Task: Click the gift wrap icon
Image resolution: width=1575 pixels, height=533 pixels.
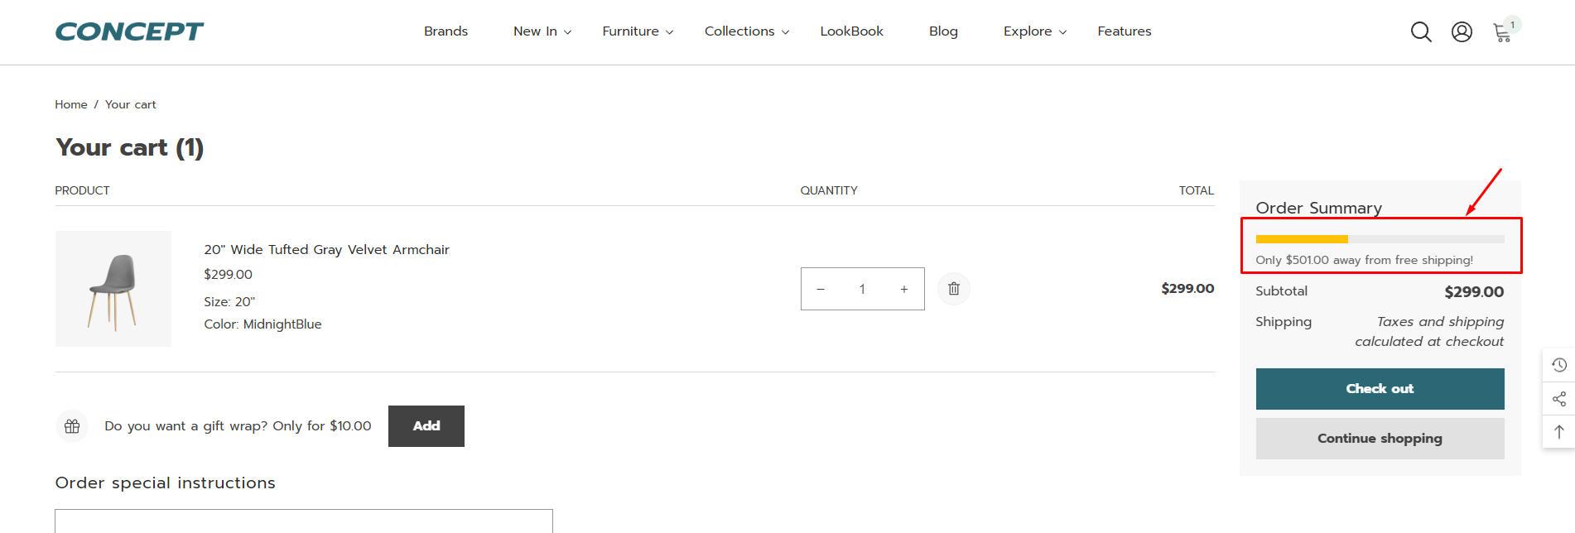Action: coord(72,426)
